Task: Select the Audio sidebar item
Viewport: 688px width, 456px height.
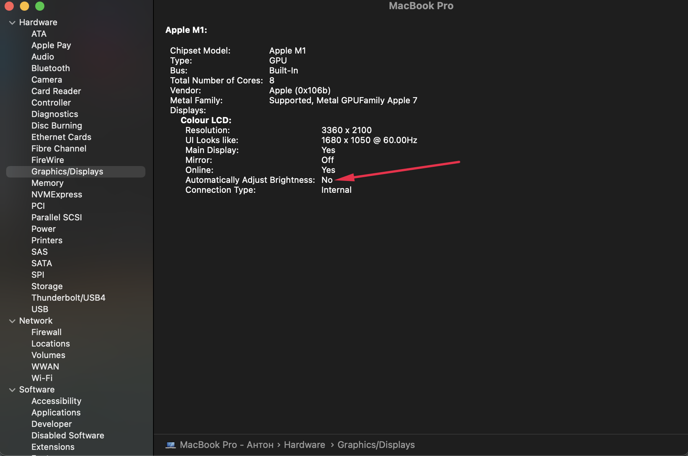Action: tap(43, 57)
